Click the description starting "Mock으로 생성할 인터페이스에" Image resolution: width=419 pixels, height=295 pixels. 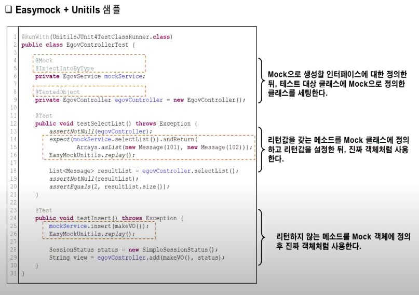point(337,84)
